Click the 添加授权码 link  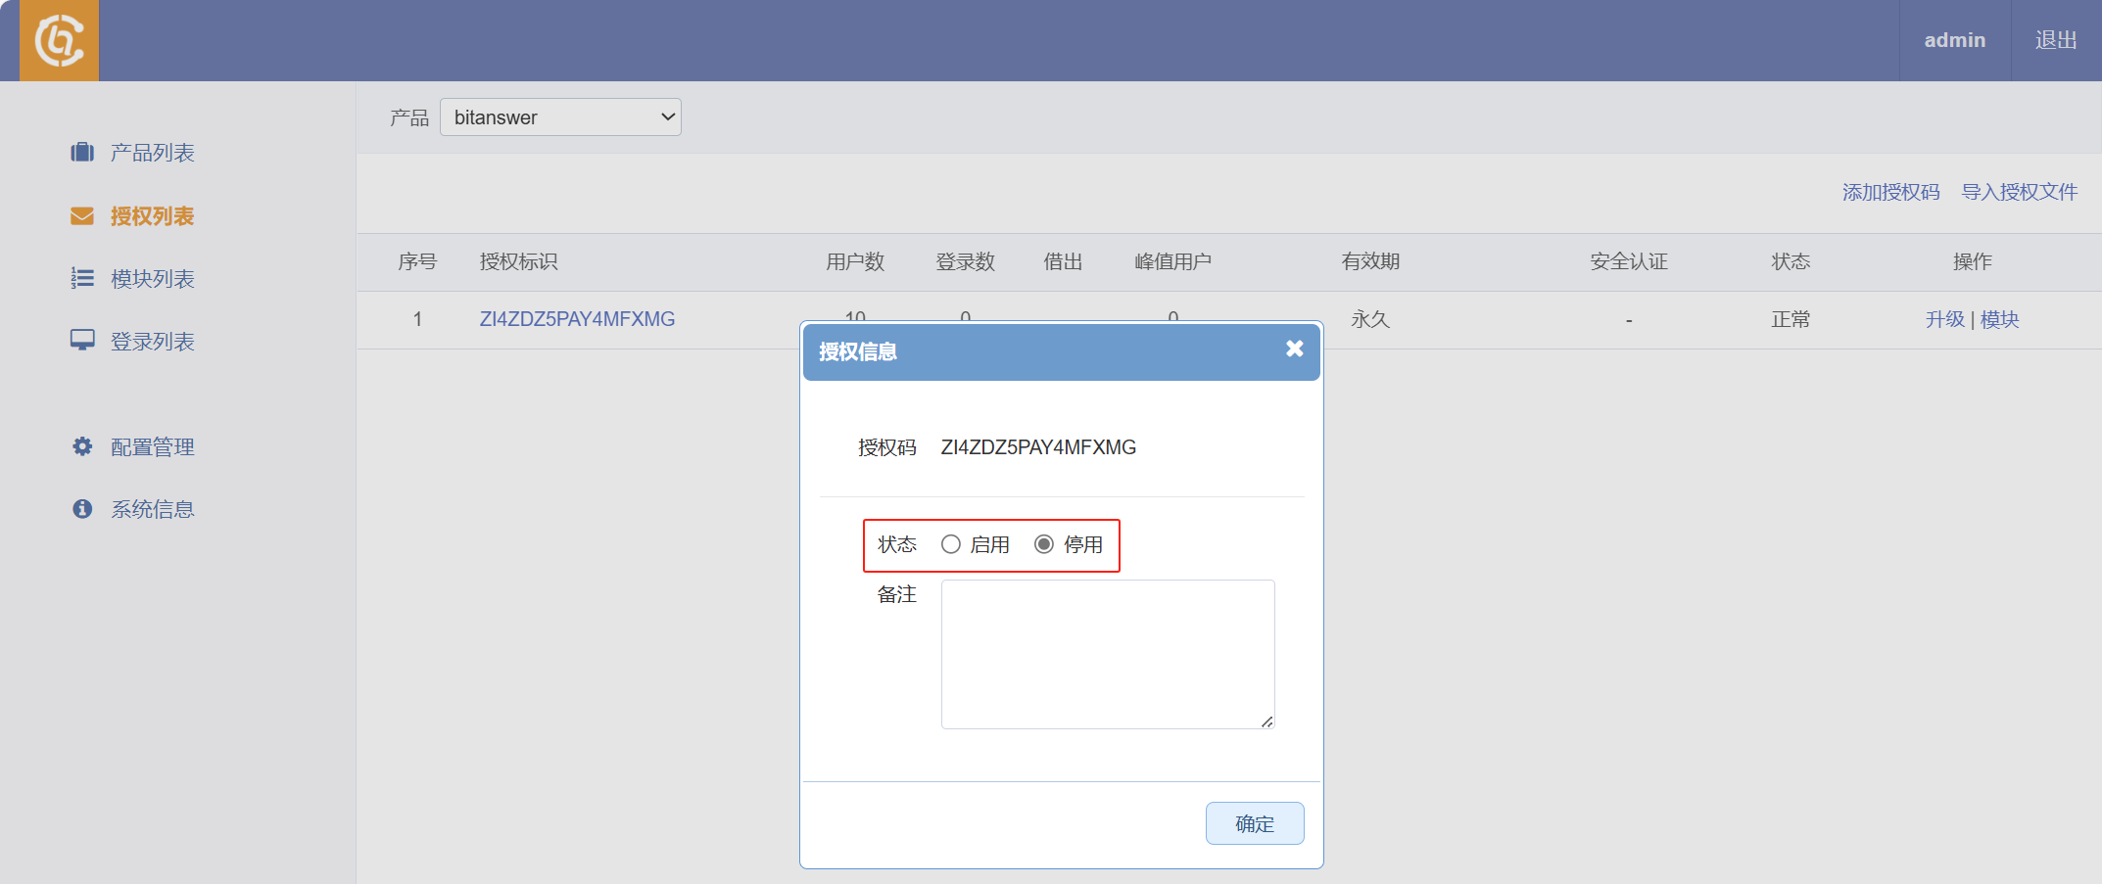1890,192
